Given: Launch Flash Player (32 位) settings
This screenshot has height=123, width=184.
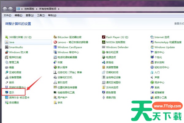Looking at the screenshot, I should [117, 37].
